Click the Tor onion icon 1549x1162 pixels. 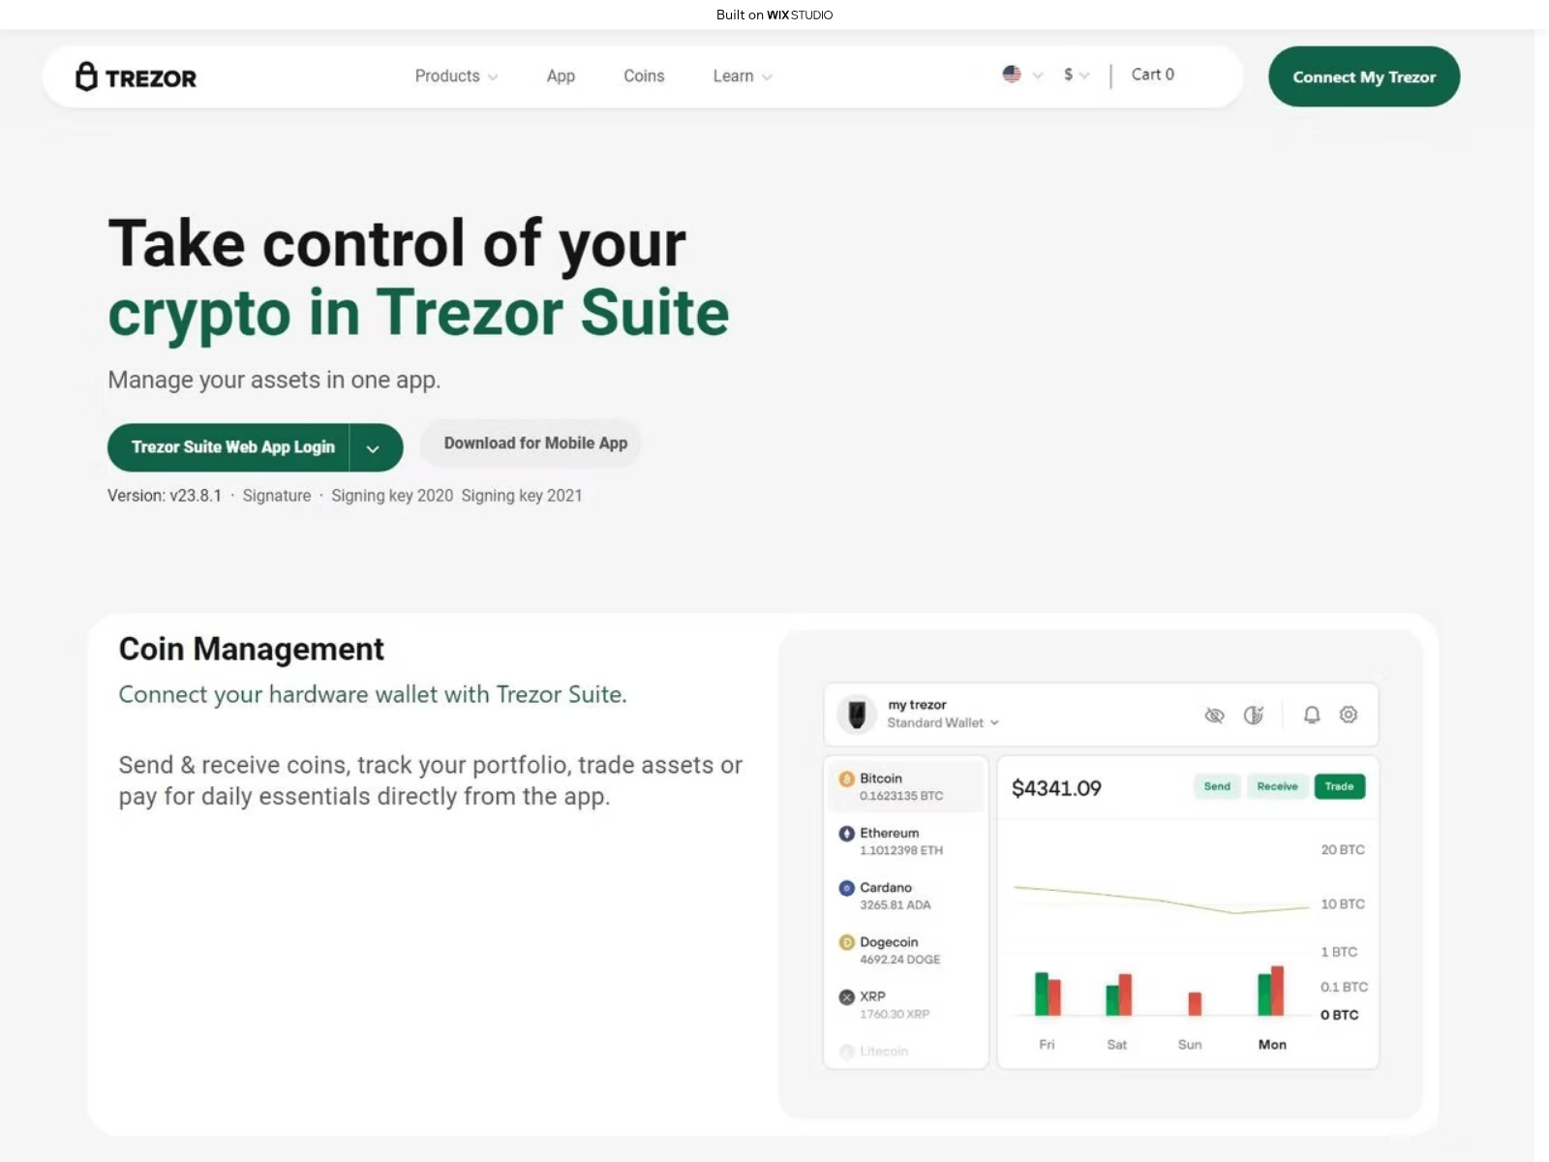(1254, 715)
